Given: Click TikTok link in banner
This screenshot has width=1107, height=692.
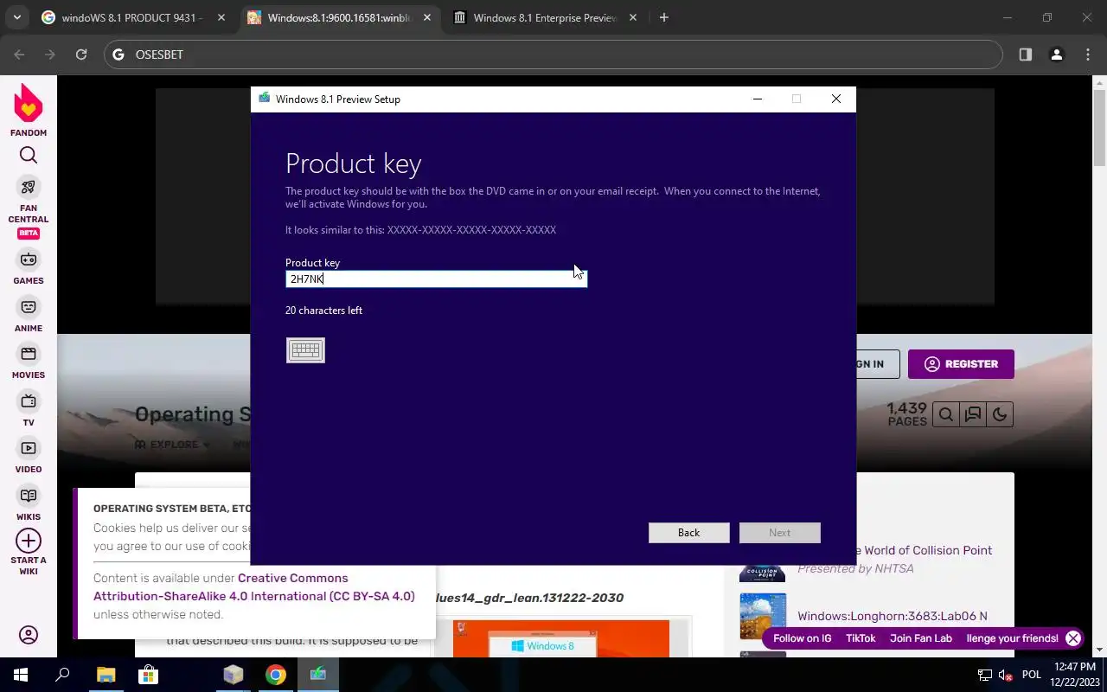Looking at the screenshot, I should [861, 638].
